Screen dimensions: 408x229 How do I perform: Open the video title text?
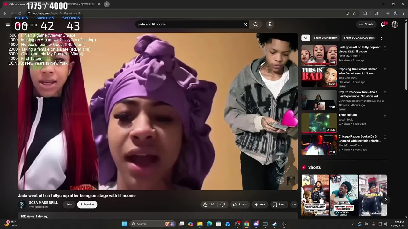click(77, 196)
